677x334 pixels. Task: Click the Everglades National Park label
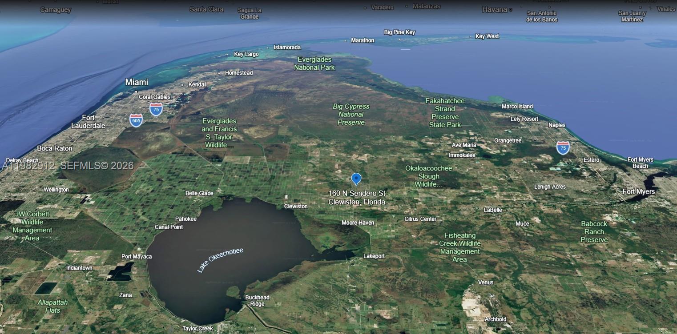tap(314, 64)
